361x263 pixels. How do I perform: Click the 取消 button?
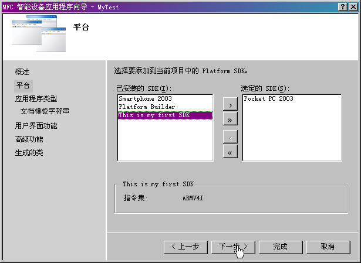(328, 247)
